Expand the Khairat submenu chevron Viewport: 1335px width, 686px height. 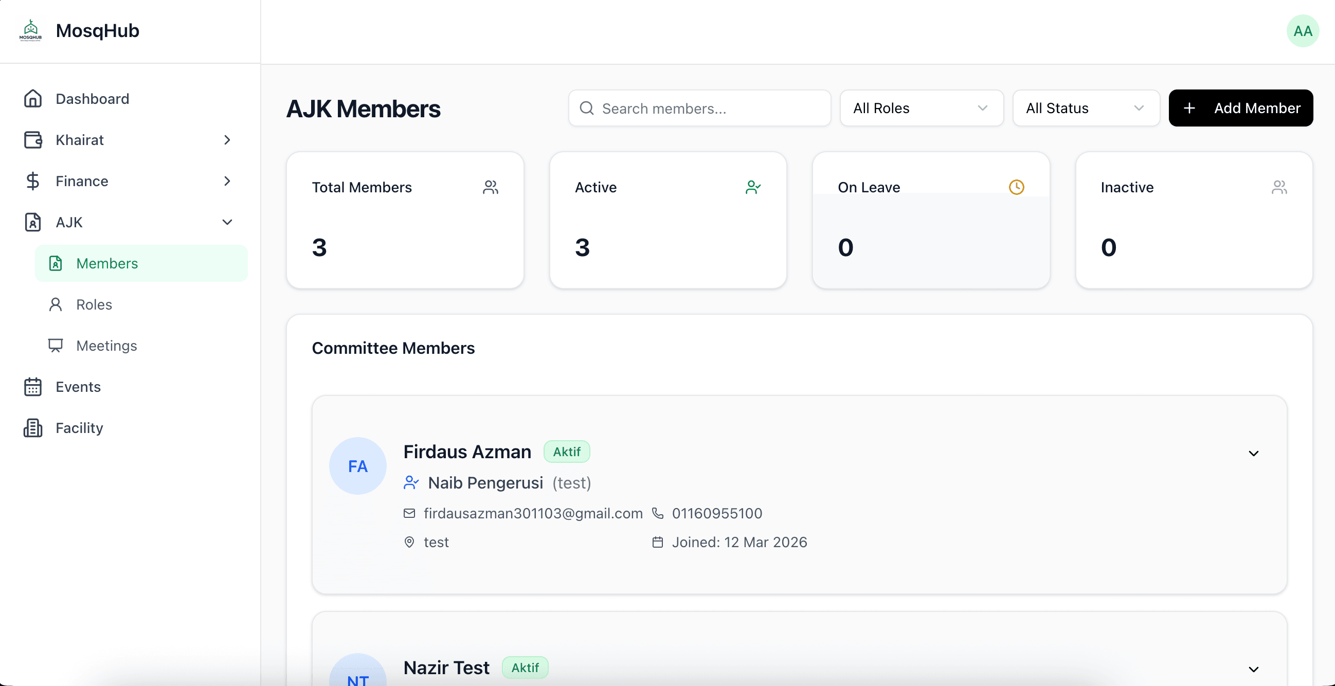click(x=227, y=140)
